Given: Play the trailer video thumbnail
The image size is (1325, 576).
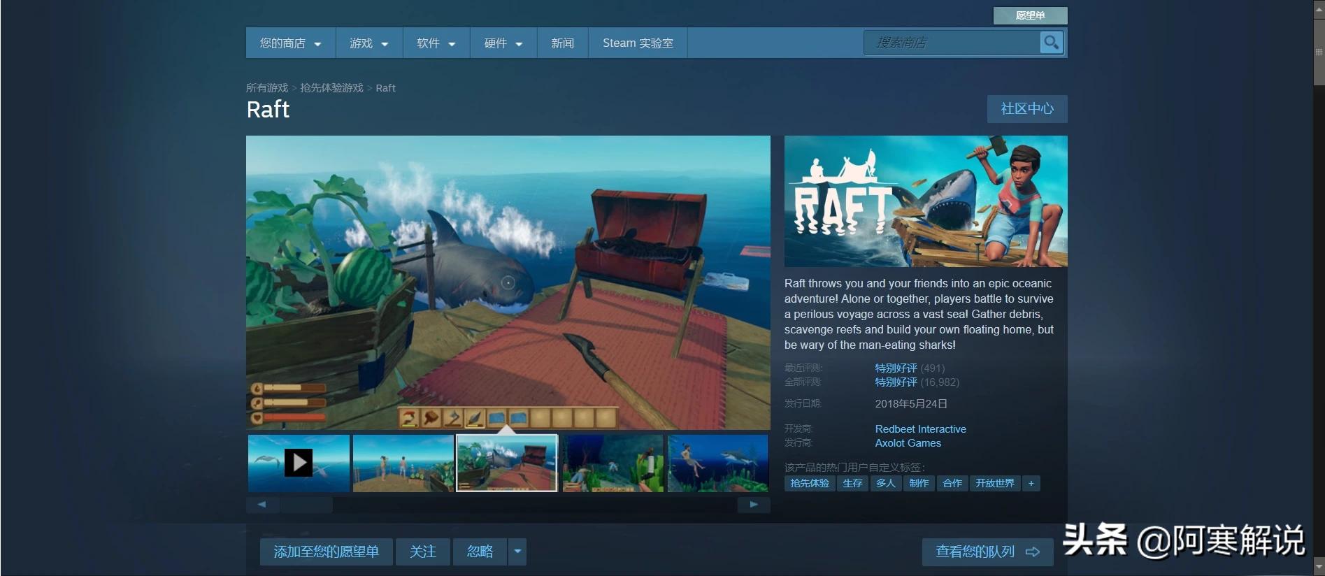Looking at the screenshot, I should (x=299, y=463).
